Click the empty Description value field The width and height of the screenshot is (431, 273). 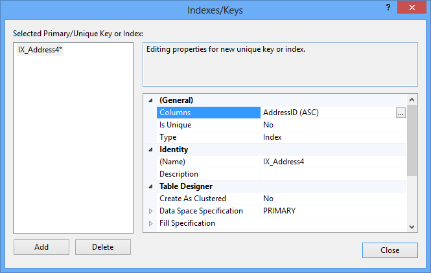tap(327, 174)
